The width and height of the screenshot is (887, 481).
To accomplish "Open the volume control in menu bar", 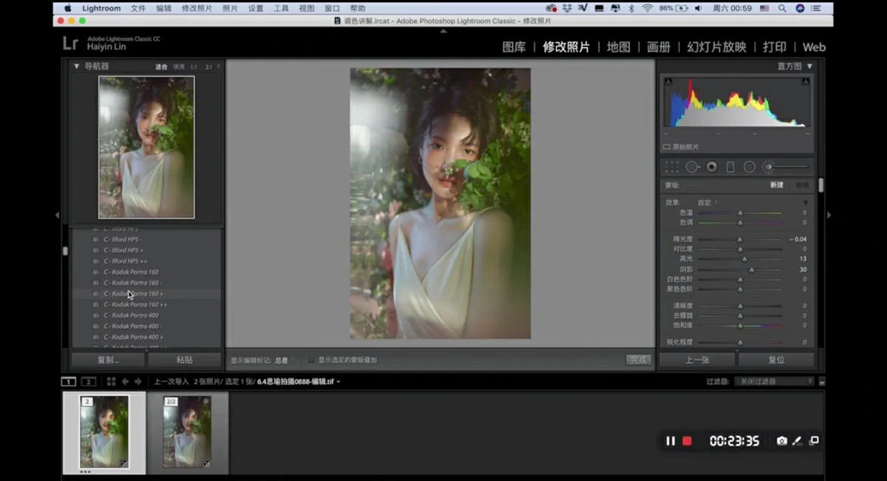I will tap(699, 8).
